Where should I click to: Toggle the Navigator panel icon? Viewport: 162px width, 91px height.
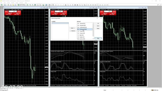[13, 5]
